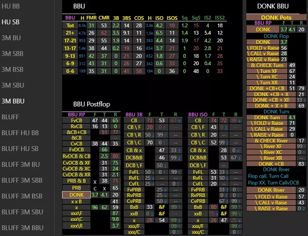Open the BLUFF 3M SBU sidebar item
Viewport: 308px width, 236px height.
point(22,212)
